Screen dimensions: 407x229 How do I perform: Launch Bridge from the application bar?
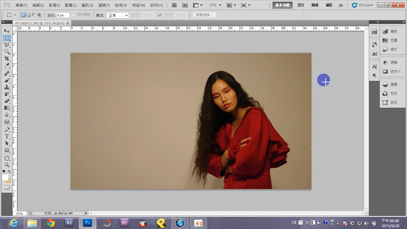[174, 5]
